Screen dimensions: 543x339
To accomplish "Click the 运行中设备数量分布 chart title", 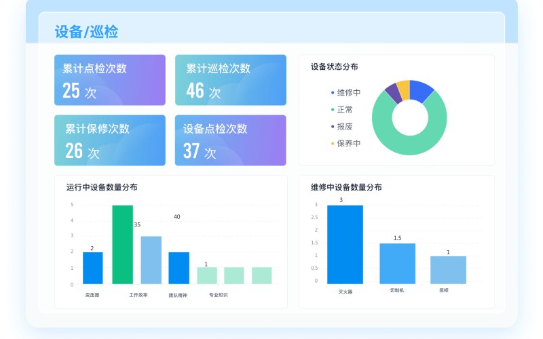I will [x=102, y=187].
